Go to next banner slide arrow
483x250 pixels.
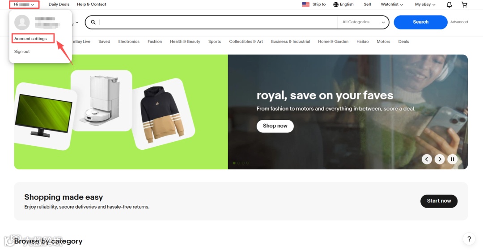tap(440, 159)
